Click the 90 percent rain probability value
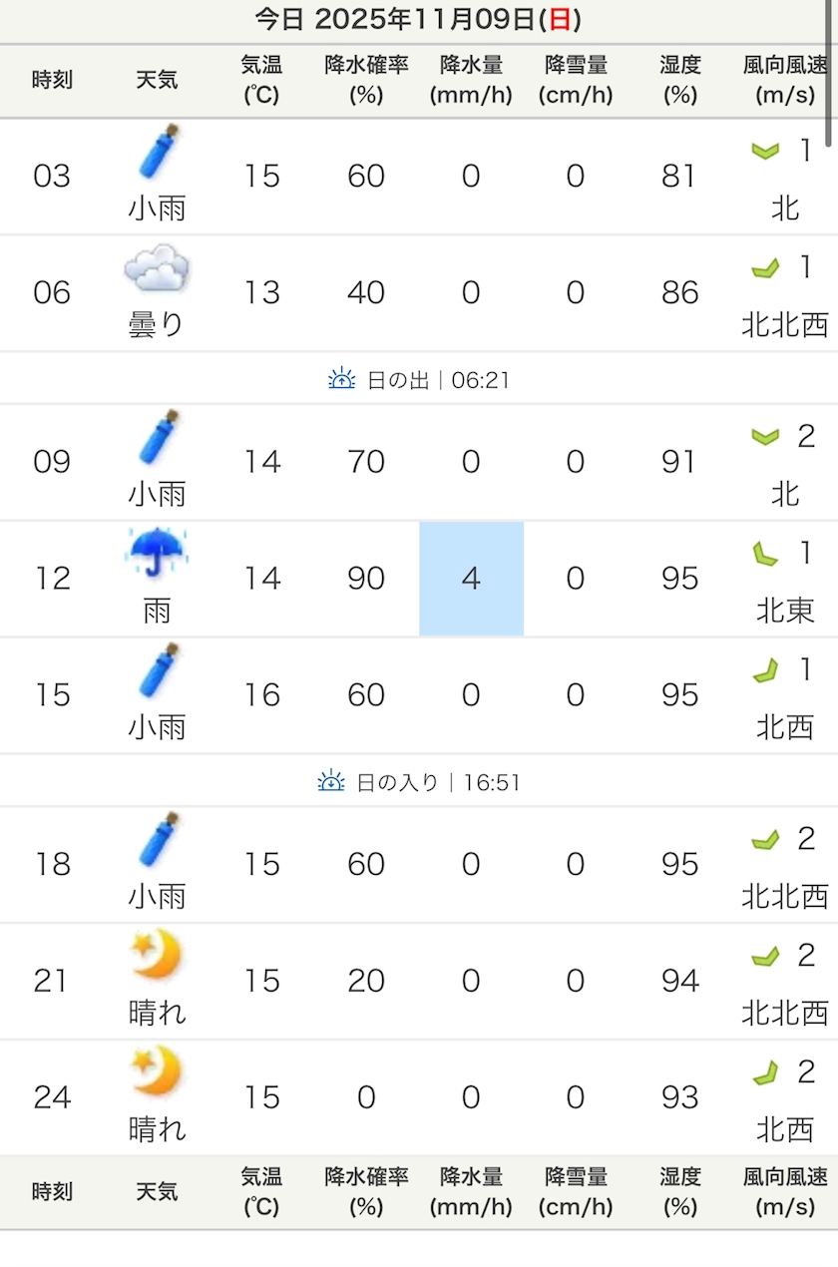Image resolution: width=838 pixels, height=1267 pixels. (366, 579)
